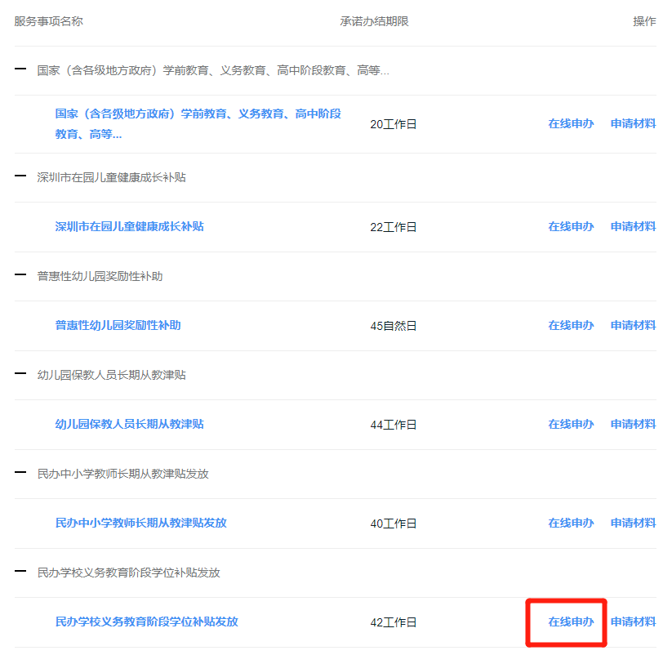The height and width of the screenshot is (655, 672).
Task: Click the 42工作日 deadline value
Action: pyautogui.click(x=394, y=622)
